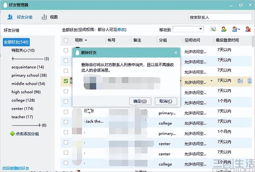
Task: Click the delete friend icon in toolbar
Action: point(247,29)
